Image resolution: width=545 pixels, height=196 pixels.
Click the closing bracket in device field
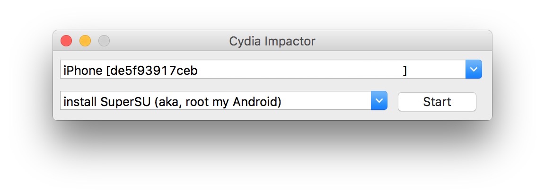[x=405, y=71]
